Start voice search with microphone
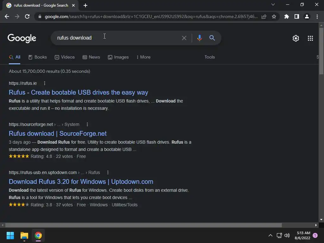 click(x=199, y=38)
